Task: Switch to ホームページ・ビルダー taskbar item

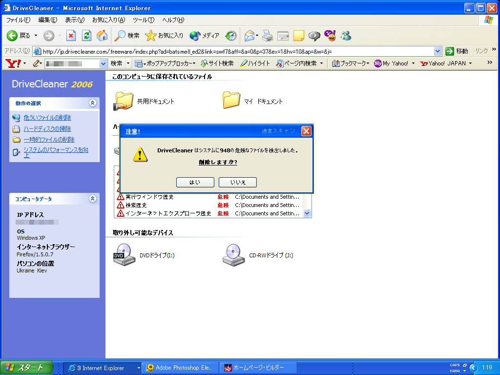Action: click(x=258, y=368)
